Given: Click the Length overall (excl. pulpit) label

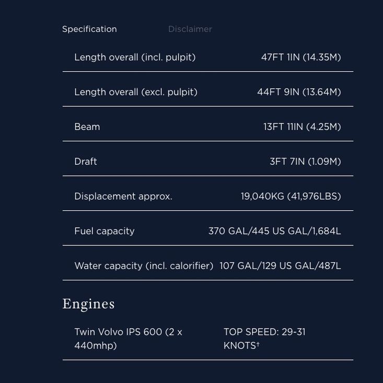Looking at the screenshot, I should [x=136, y=92].
